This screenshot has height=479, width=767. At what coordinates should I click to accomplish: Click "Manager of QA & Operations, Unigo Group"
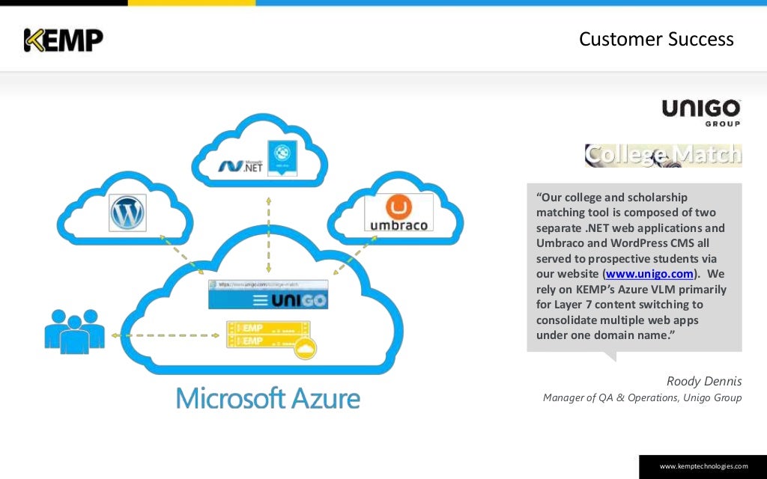click(x=642, y=398)
